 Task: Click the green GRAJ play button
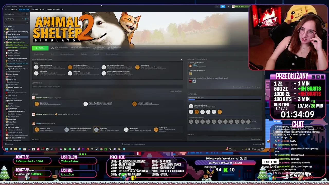point(40,48)
